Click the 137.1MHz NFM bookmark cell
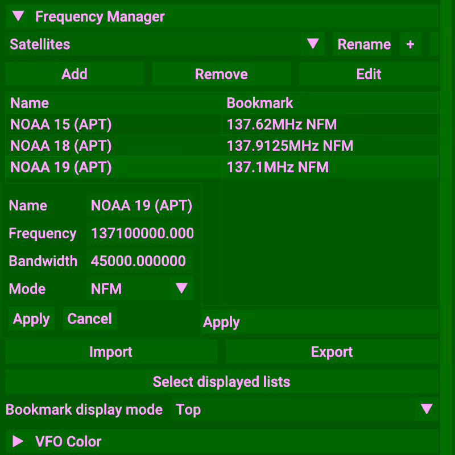This screenshot has height=455, width=455. pyautogui.click(x=330, y=167)
